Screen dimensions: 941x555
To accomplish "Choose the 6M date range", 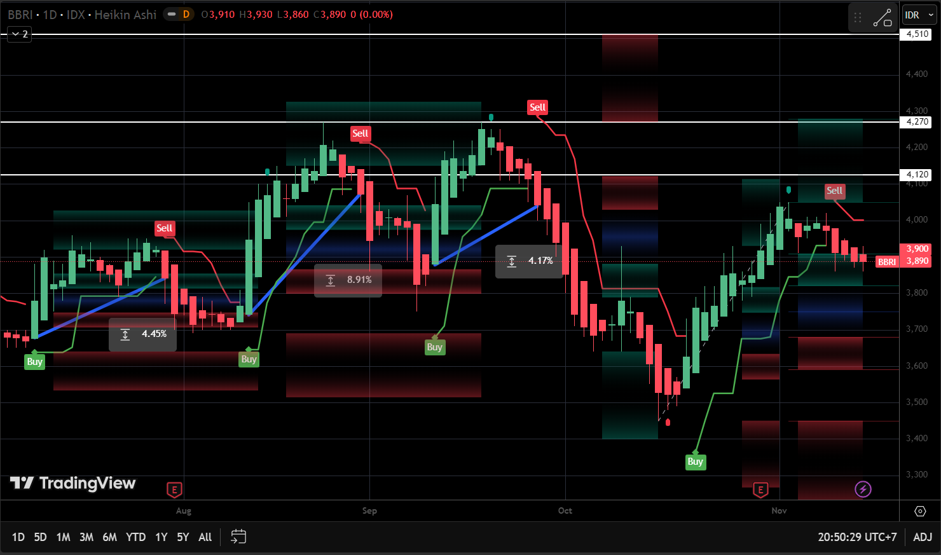I will point(109,537).
